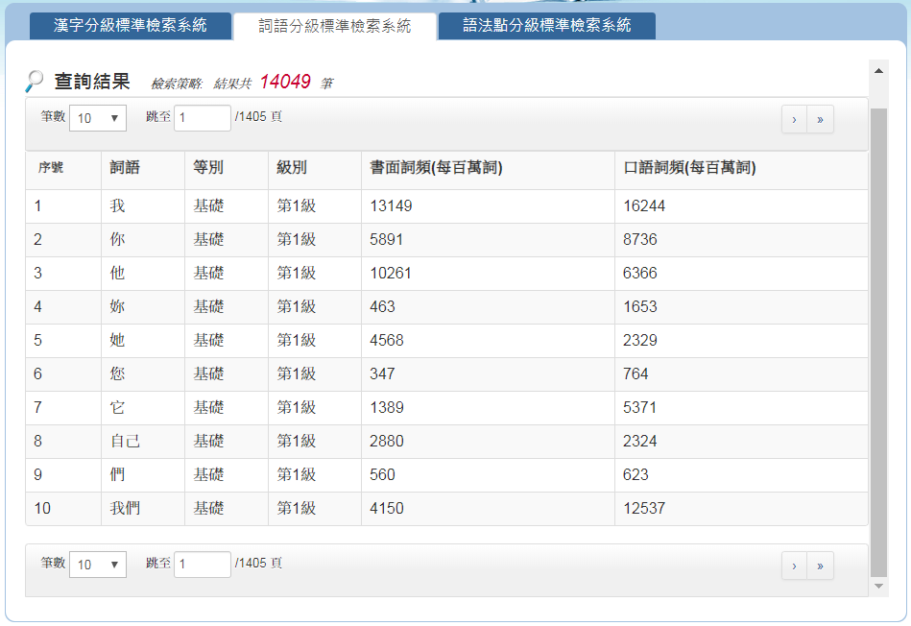
Task: Click the magnifier icon beside 查詢結果
Action: (x=34, y=82)
